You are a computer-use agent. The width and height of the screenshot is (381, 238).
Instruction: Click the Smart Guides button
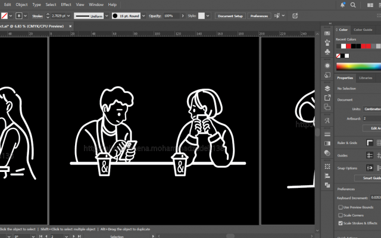(368, 178)
